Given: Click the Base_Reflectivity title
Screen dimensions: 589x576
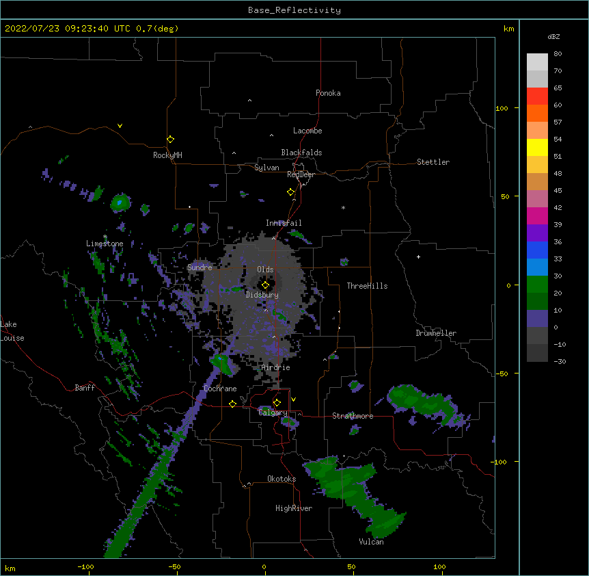Looking at the screenshot, I should [x=294, y=10].
